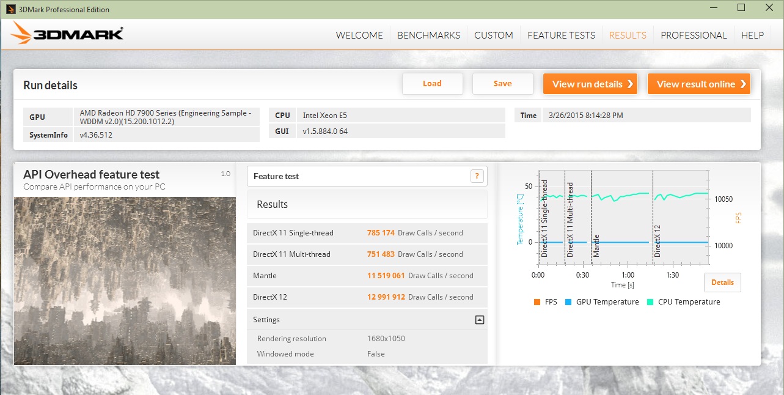Click the Load button
Image resolution: width=784 pixels, height=395 pixels.
point(432,84)
